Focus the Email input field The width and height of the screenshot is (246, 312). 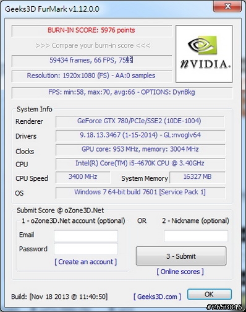point(86,236)
